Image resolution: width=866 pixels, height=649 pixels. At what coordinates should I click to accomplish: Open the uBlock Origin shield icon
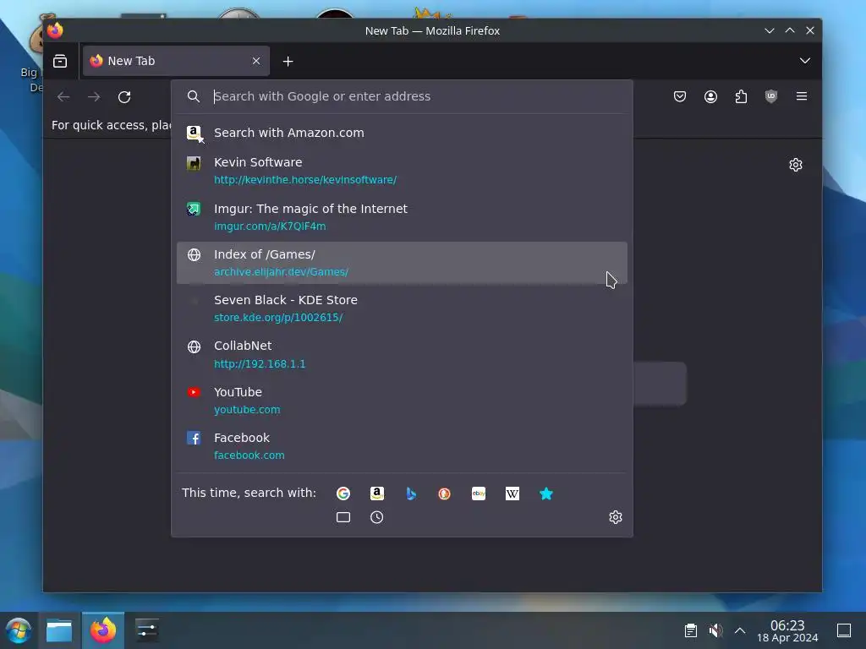pos(771,96)
